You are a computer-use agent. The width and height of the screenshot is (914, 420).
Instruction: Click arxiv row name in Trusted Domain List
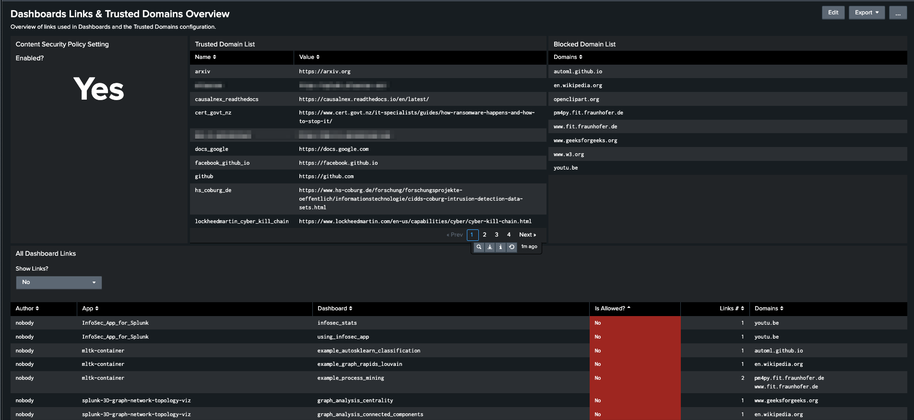[202, 71]
